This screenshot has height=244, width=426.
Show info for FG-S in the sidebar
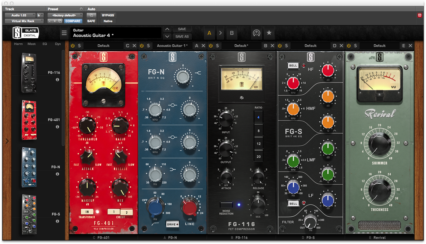tap(57, 221)
